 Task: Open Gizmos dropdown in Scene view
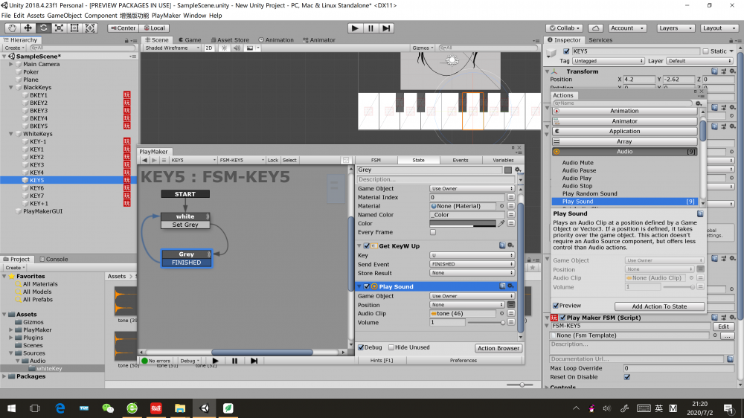click(x=423, y=48)
